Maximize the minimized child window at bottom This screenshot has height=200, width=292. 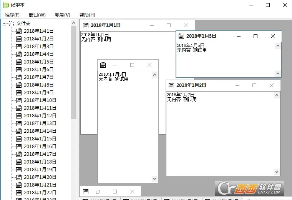(115, 192)
